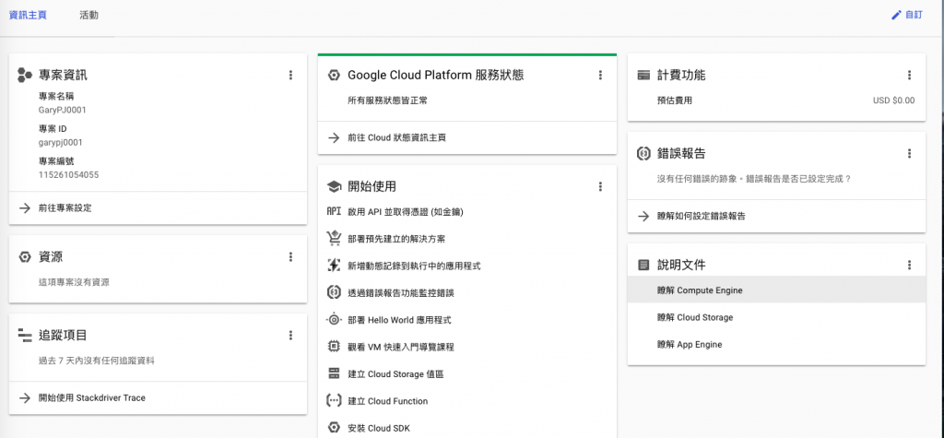Click the VM chip icon beside 觀看 VM

pos(335,347)
